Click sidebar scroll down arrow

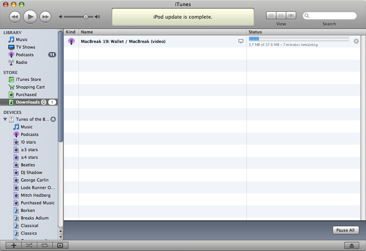pos(60,237)
